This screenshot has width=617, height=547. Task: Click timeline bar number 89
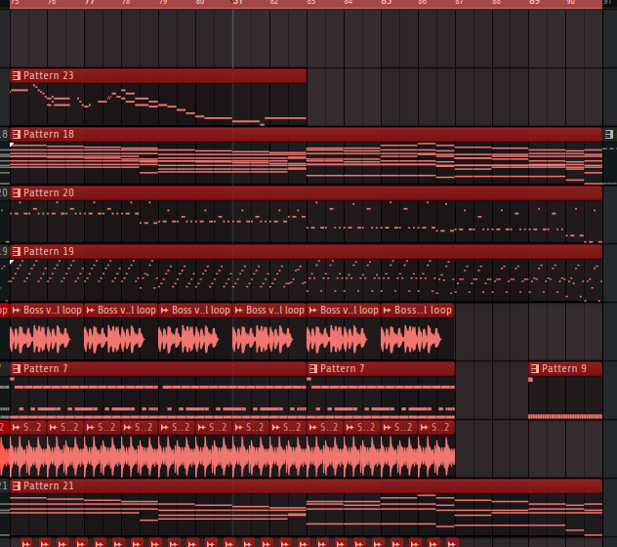point(534,2)
